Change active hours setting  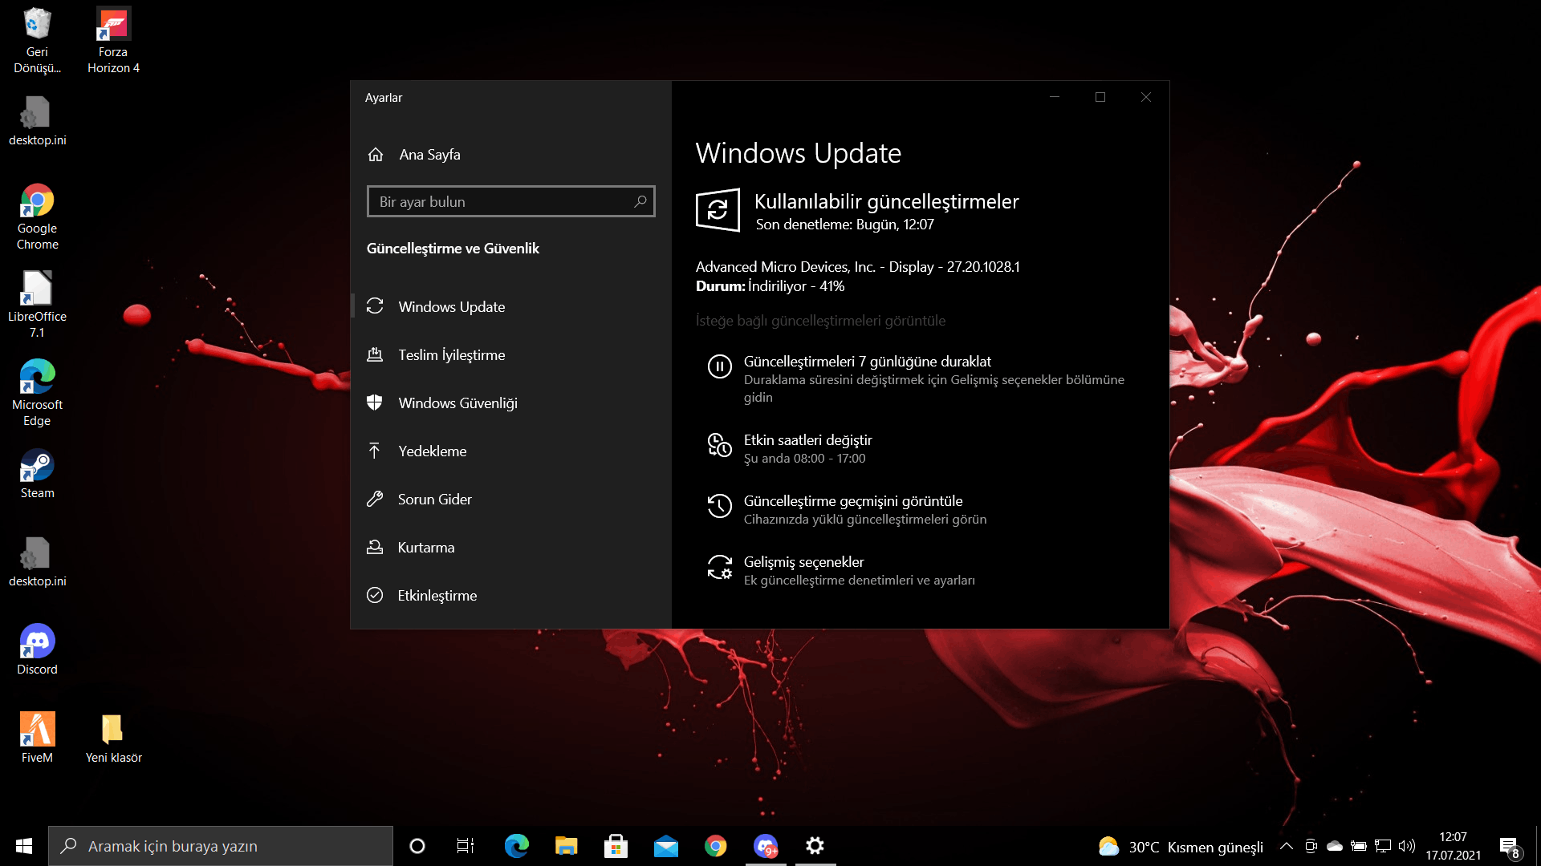[x=807, y=440]
